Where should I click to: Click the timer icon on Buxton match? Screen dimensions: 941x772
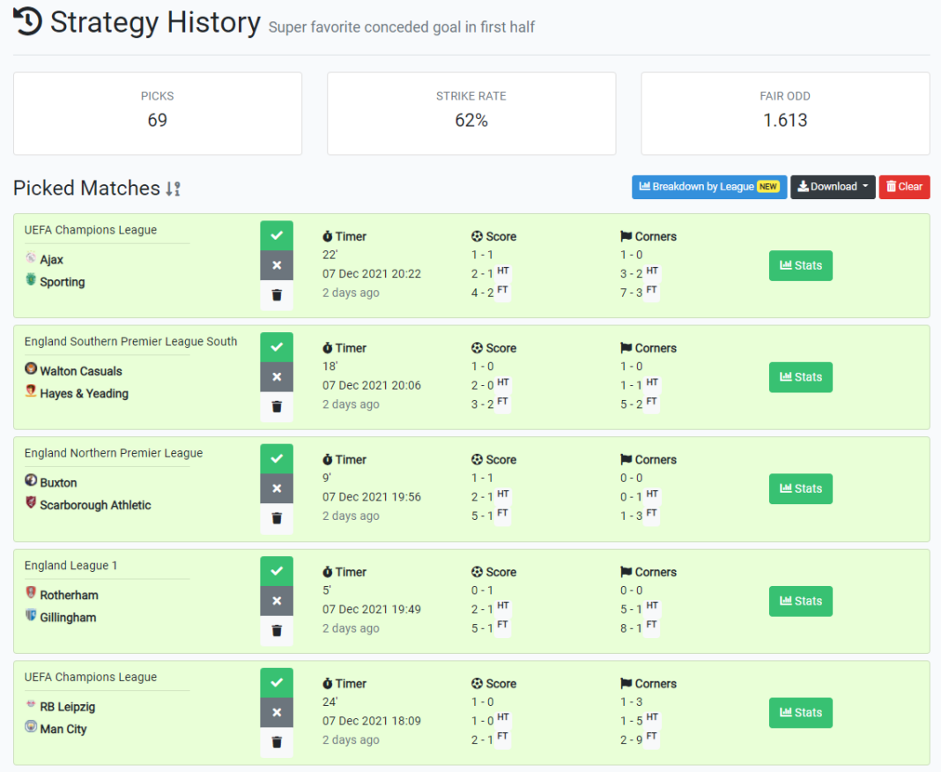tap(330, 459)
